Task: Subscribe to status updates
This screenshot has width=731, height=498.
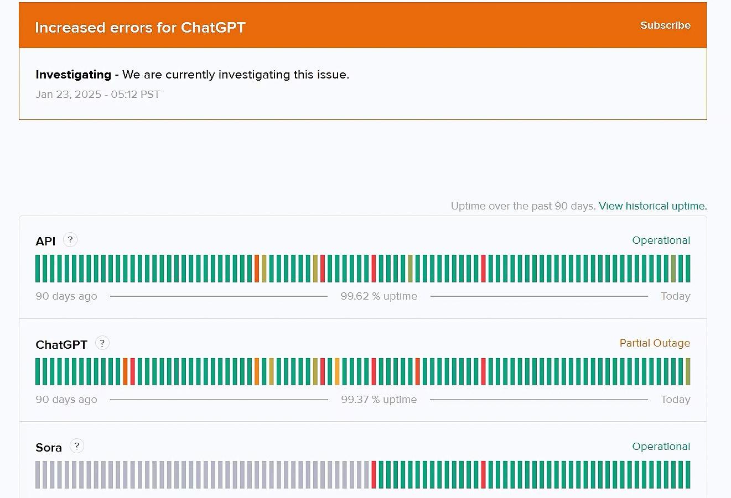Action: click(x=665, y=25)
